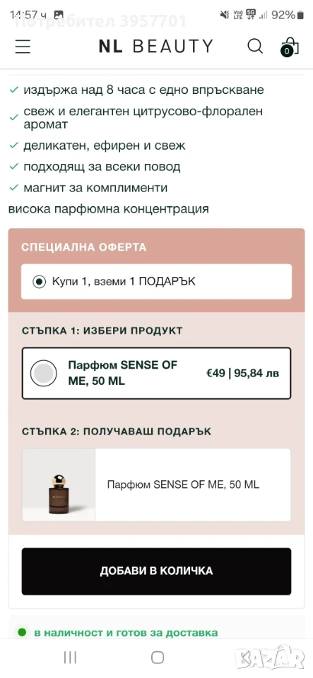Tap the NL BEAUTY logo
The image size is (313, 678).
(156, 47)
